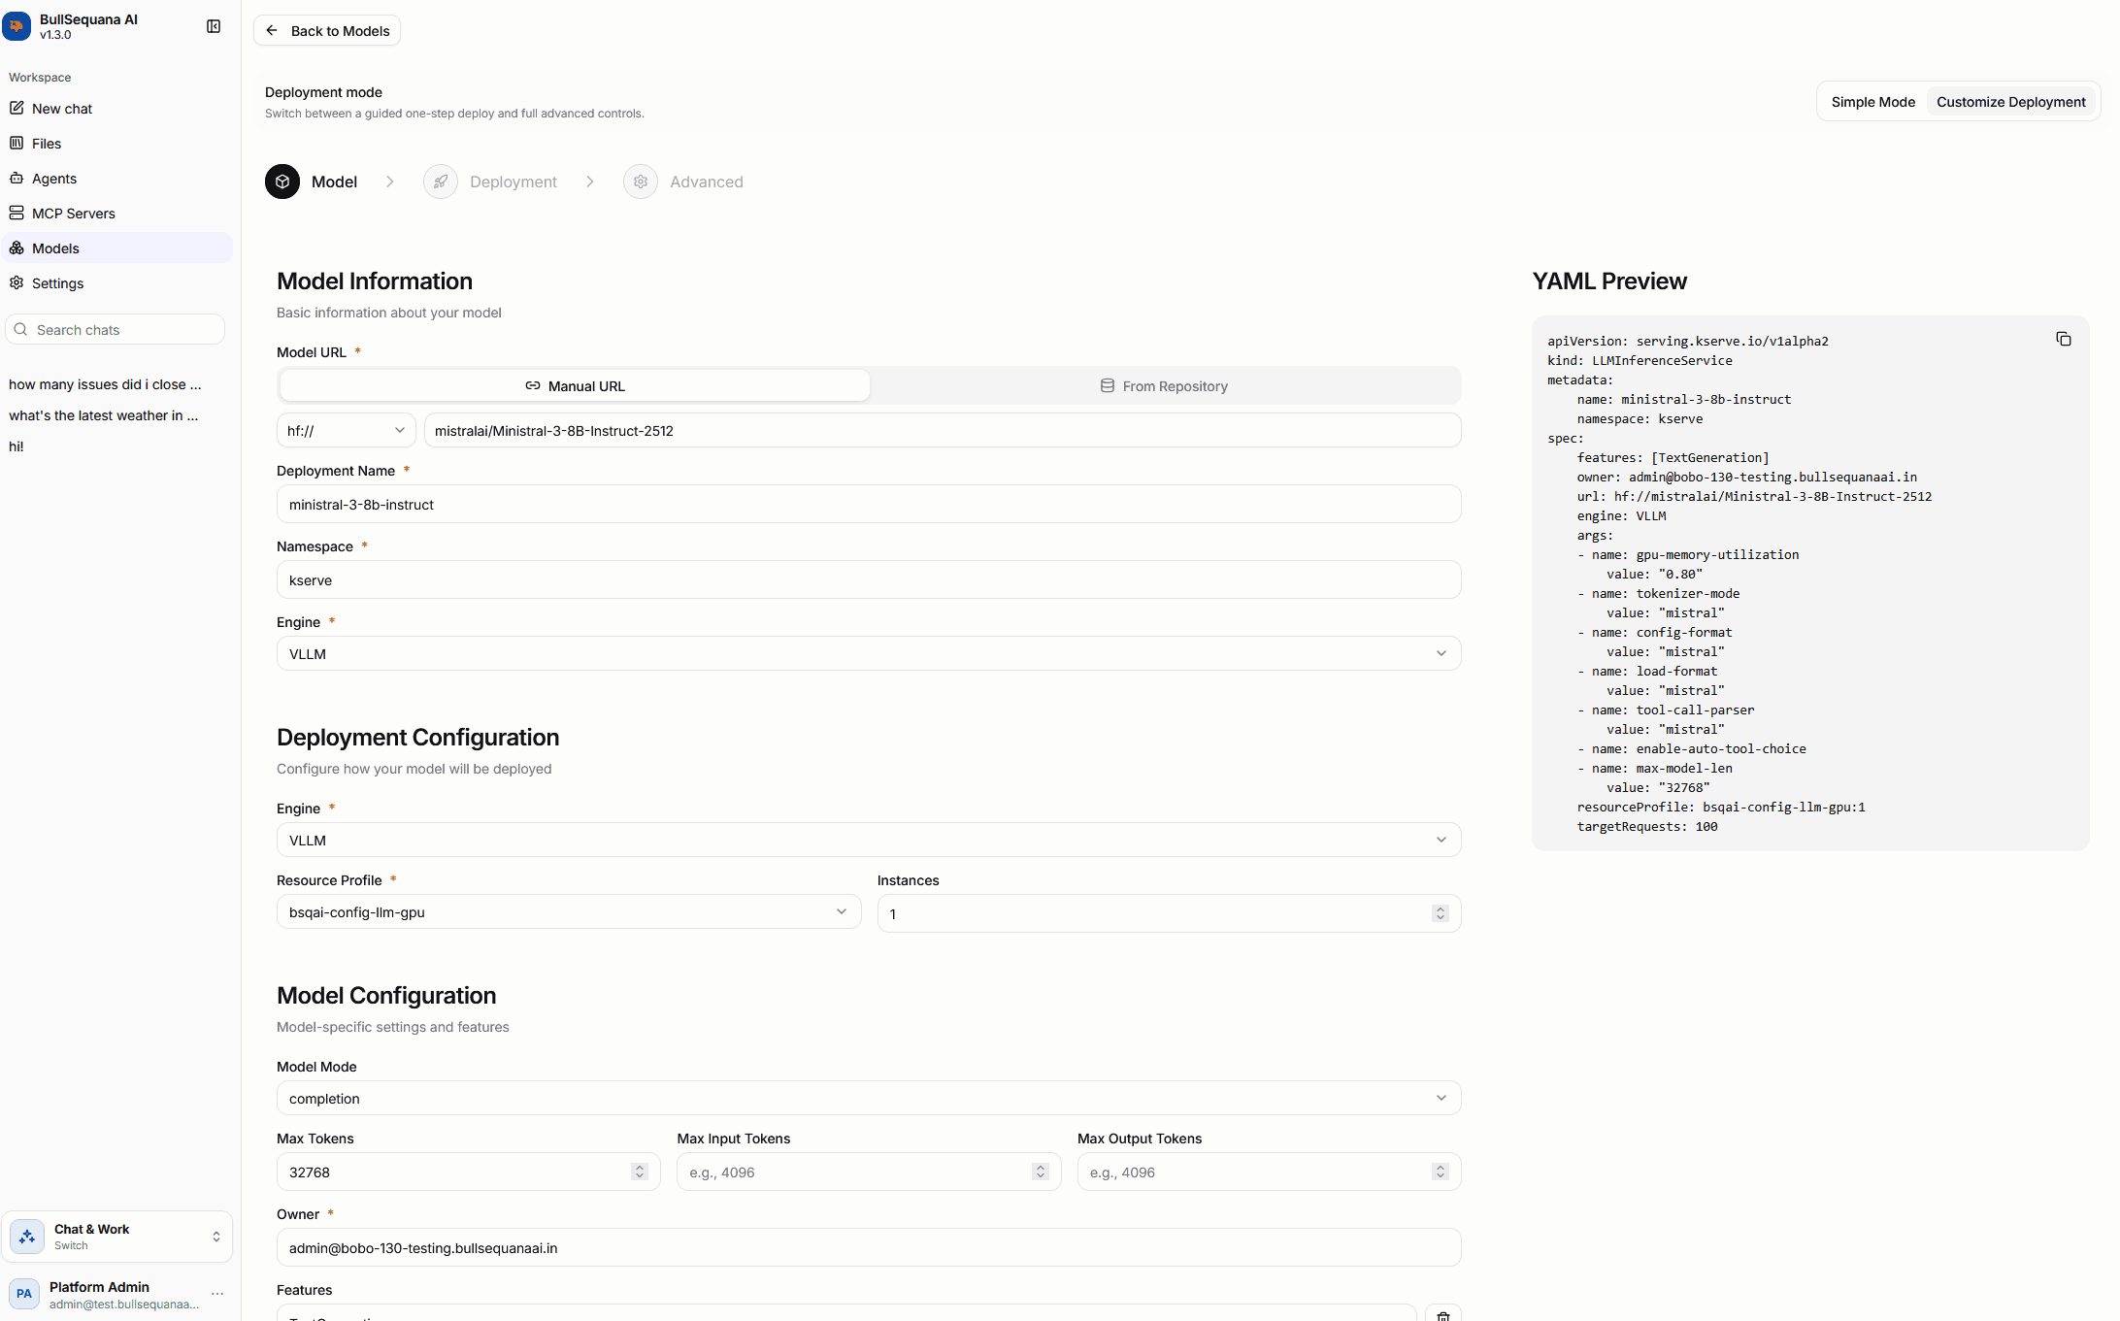Click Back to Models button
This screenshot has height=1321, width=2120.
point(327,31)
